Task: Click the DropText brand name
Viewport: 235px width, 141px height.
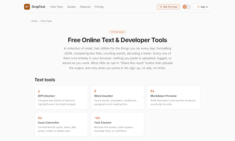Action: (x=38, y=7)
